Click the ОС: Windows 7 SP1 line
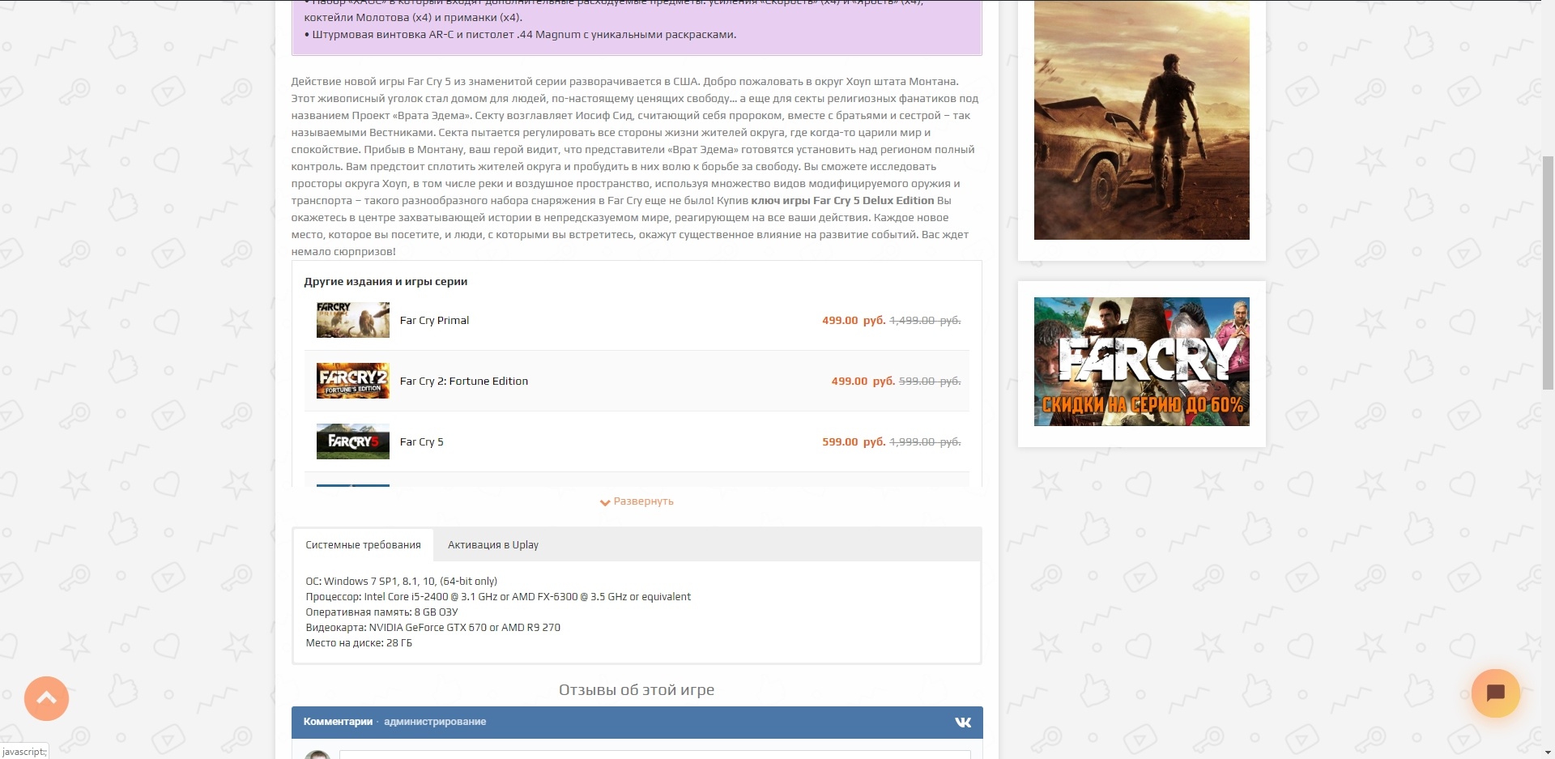This screenshot has width=1555, height=759. coord(401,582)
